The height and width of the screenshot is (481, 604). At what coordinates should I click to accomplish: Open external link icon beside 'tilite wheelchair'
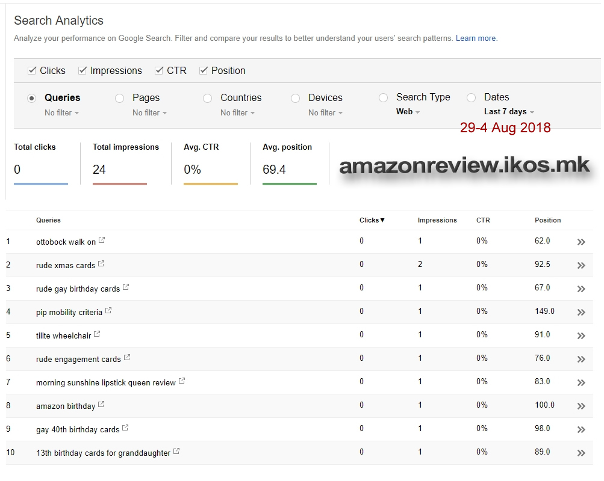97,334
